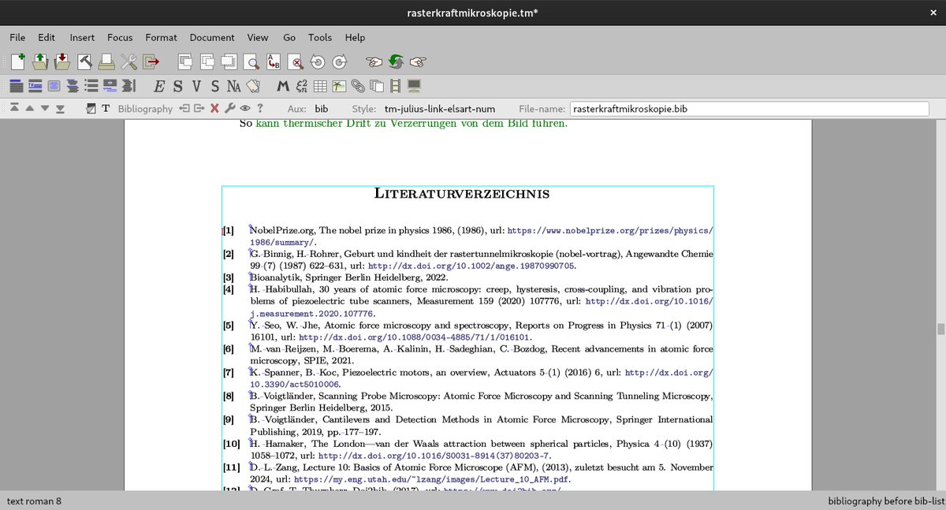Open the formula xi-squared icon menu
The image size is (946, 510).
coord(303,85)
